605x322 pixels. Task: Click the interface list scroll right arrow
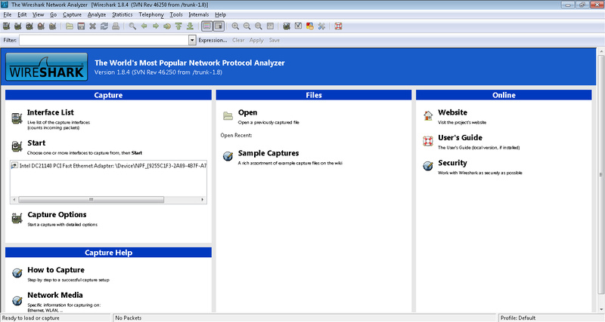(x=203, y=199)
